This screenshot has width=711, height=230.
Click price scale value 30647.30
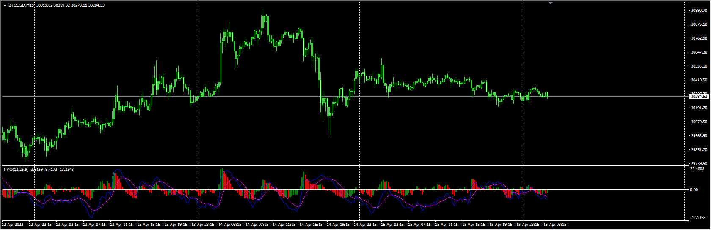[699, 52]
